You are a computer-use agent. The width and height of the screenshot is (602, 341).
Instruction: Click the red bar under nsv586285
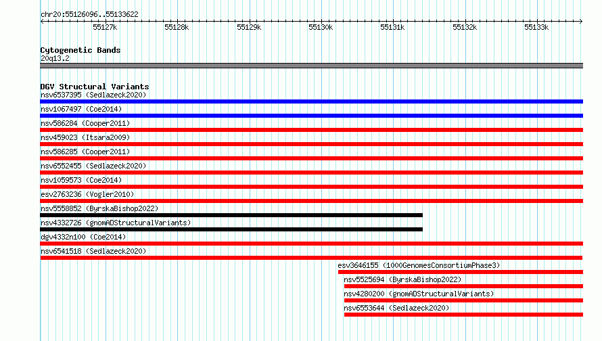tap(311, 158)
